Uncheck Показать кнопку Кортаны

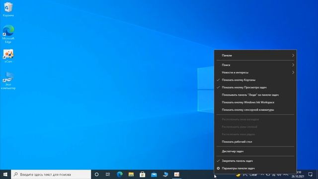click(255, 80)
